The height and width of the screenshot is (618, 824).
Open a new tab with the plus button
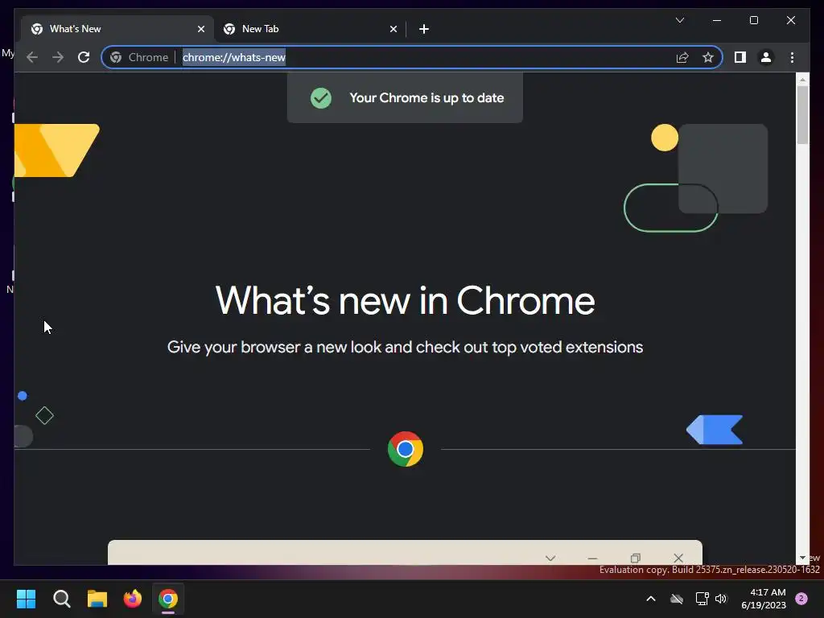[424, 29]
